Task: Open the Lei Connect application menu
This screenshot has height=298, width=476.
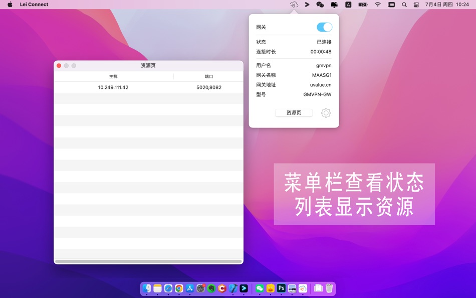Action: tap(34, 4)
